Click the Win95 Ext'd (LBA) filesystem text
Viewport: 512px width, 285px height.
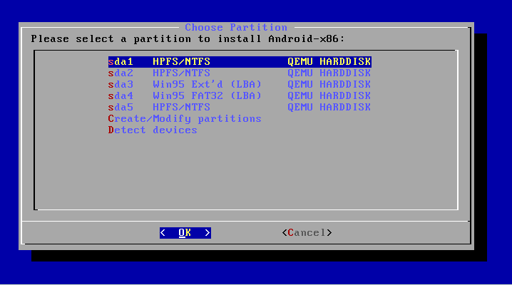point(207,85)
